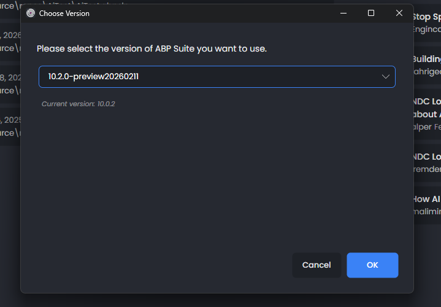The height and width of the screenshot is (307, 441).
Task: Open the 10.2.0-preview20260211 version combo box
Action: tap(209, 77)
